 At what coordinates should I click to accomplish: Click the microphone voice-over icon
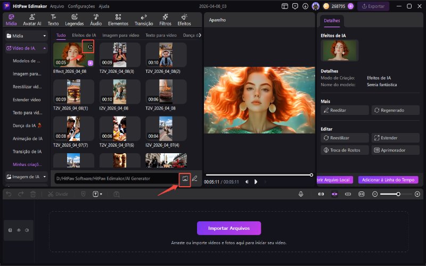point(301,194)
